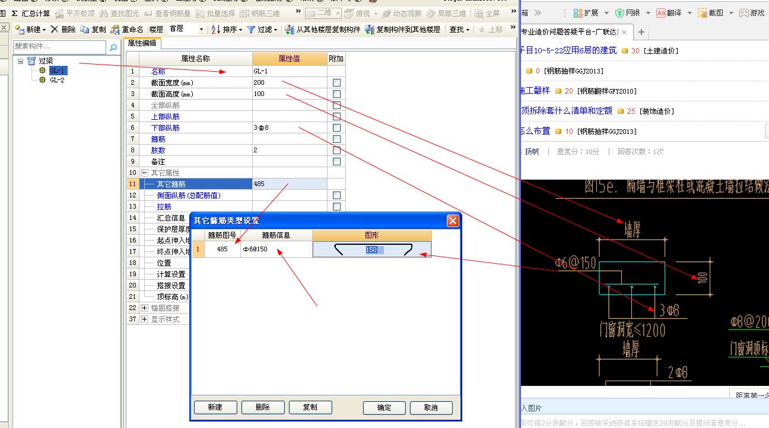Toggle 附加 checkbox for 截面宽度 row

coord(336,82)
